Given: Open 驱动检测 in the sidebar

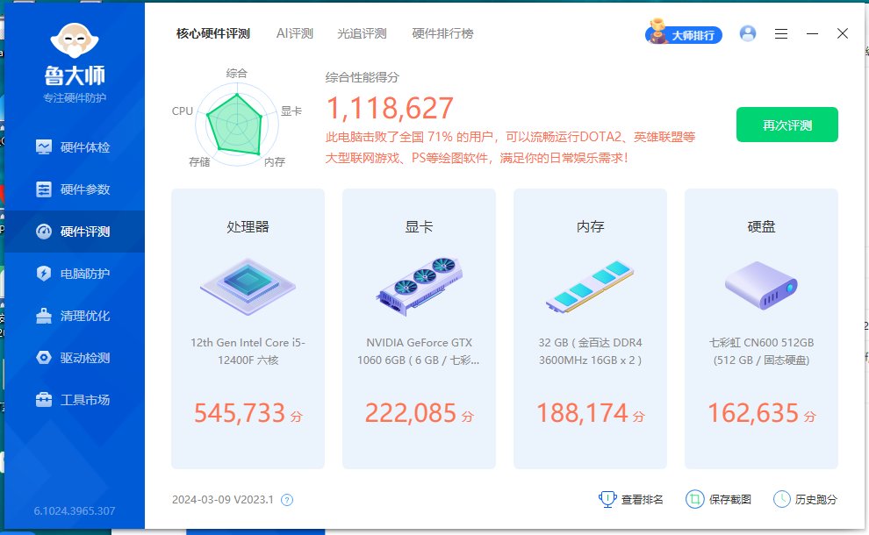Looking at the screenshot, I should 75,358.
